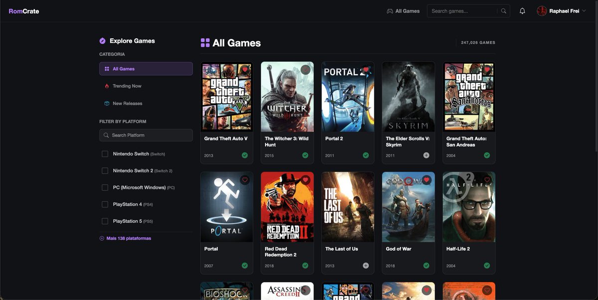Open user menu chevron next to Raphael Frei
The width and height of the screenshot is (598, 300).
click(x=584, y=11)
